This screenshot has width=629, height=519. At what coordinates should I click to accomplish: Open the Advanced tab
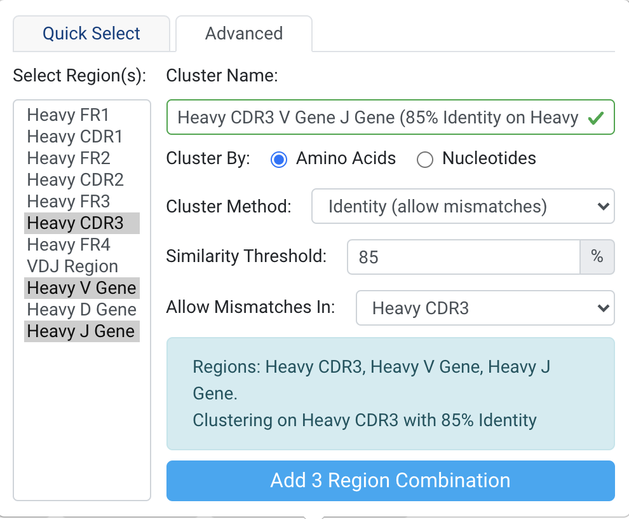point(243,34)
